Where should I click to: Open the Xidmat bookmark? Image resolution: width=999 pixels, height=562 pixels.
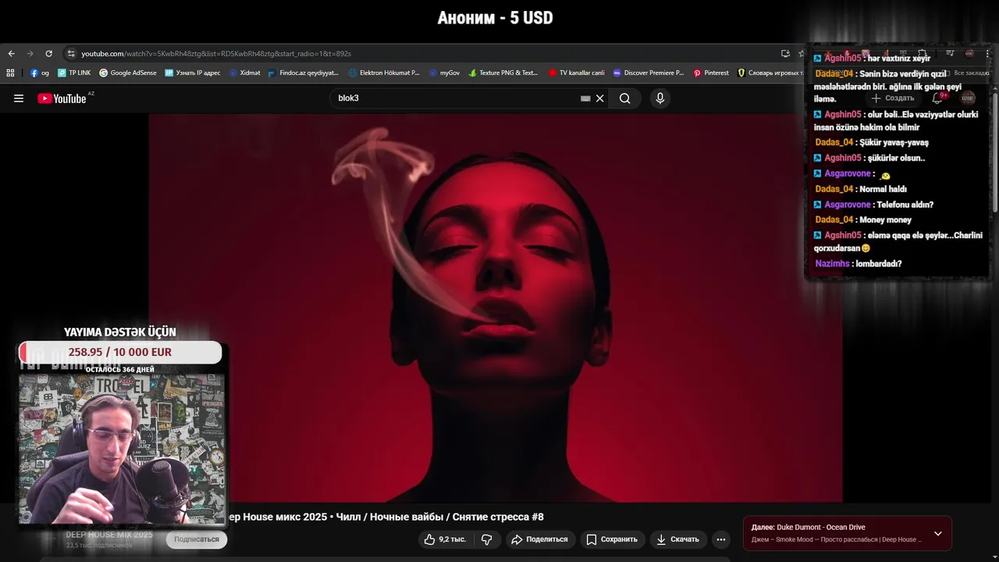tap(244, 73)
